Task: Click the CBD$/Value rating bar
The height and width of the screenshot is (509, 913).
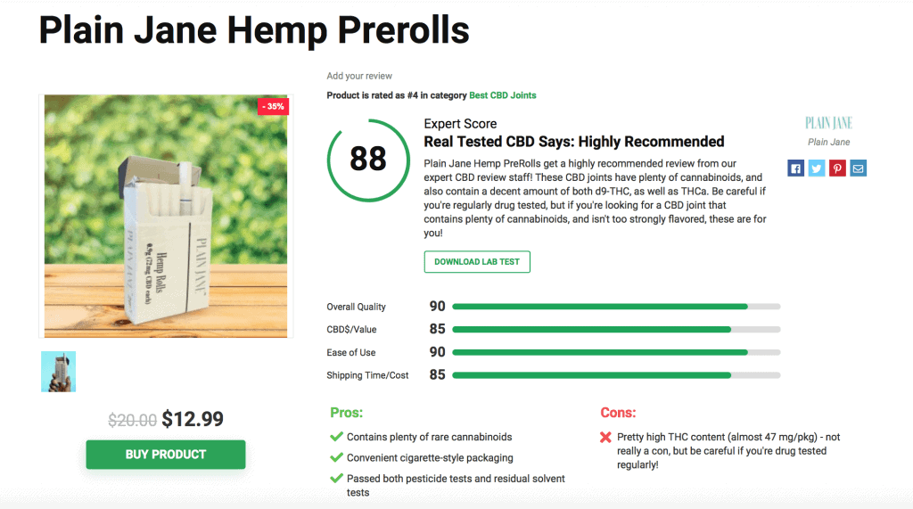Action: tap(616, 330)
